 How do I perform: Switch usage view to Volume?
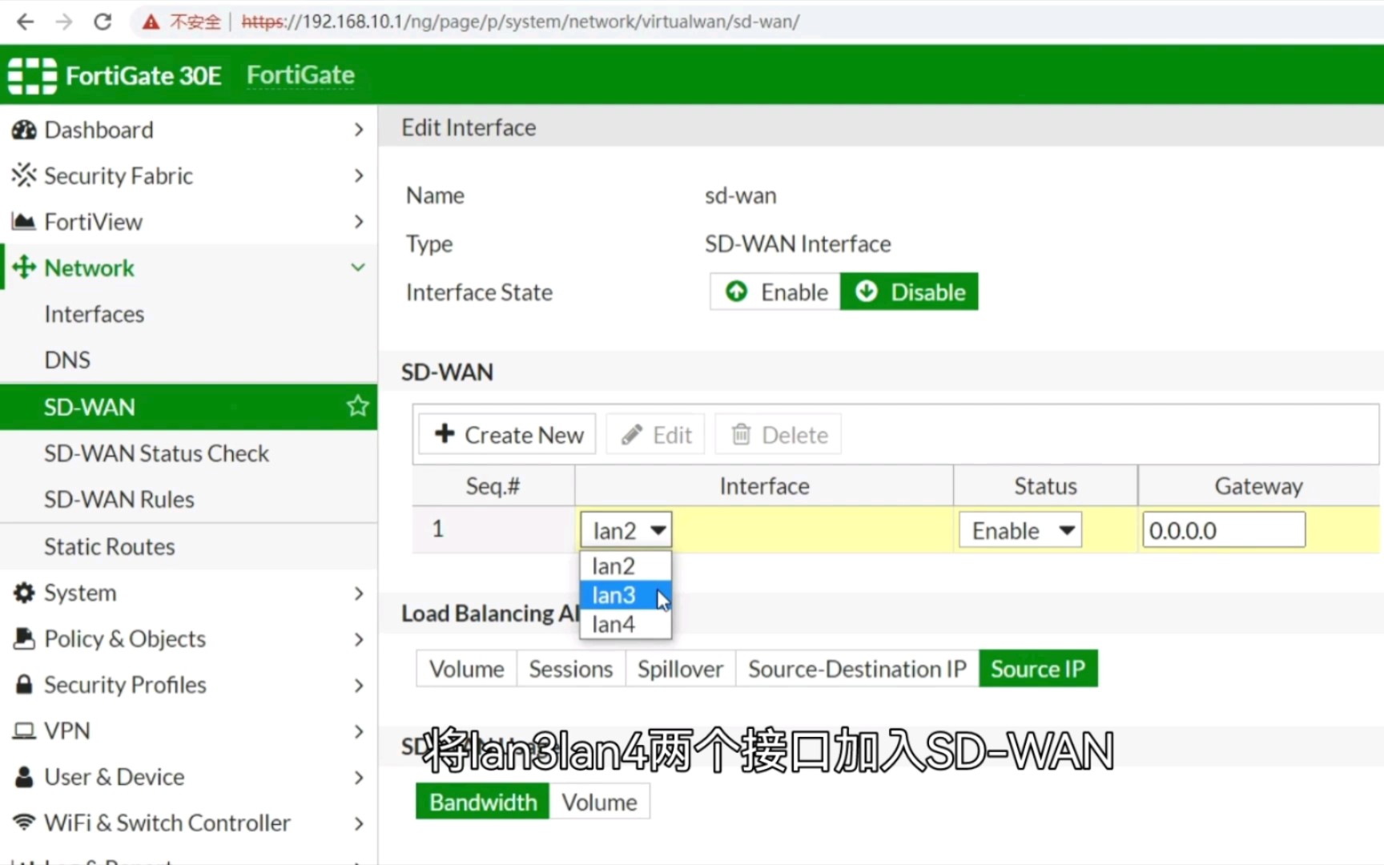point(600,802)
